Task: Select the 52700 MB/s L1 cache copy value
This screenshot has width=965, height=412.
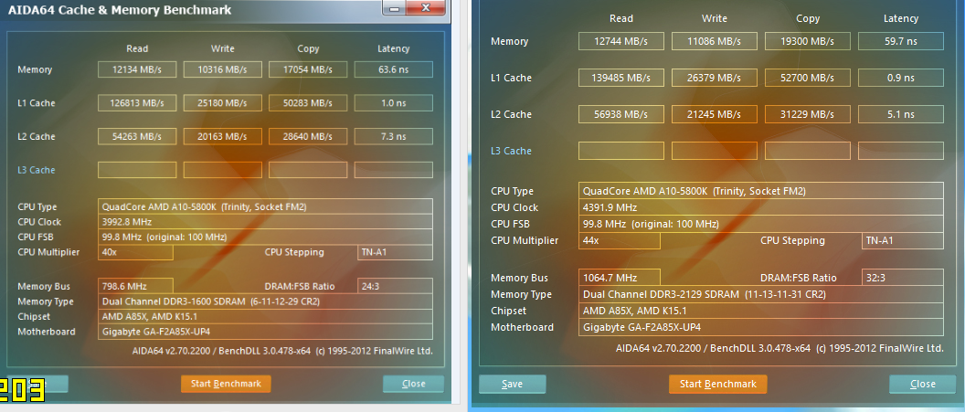Action: (808, 78)
